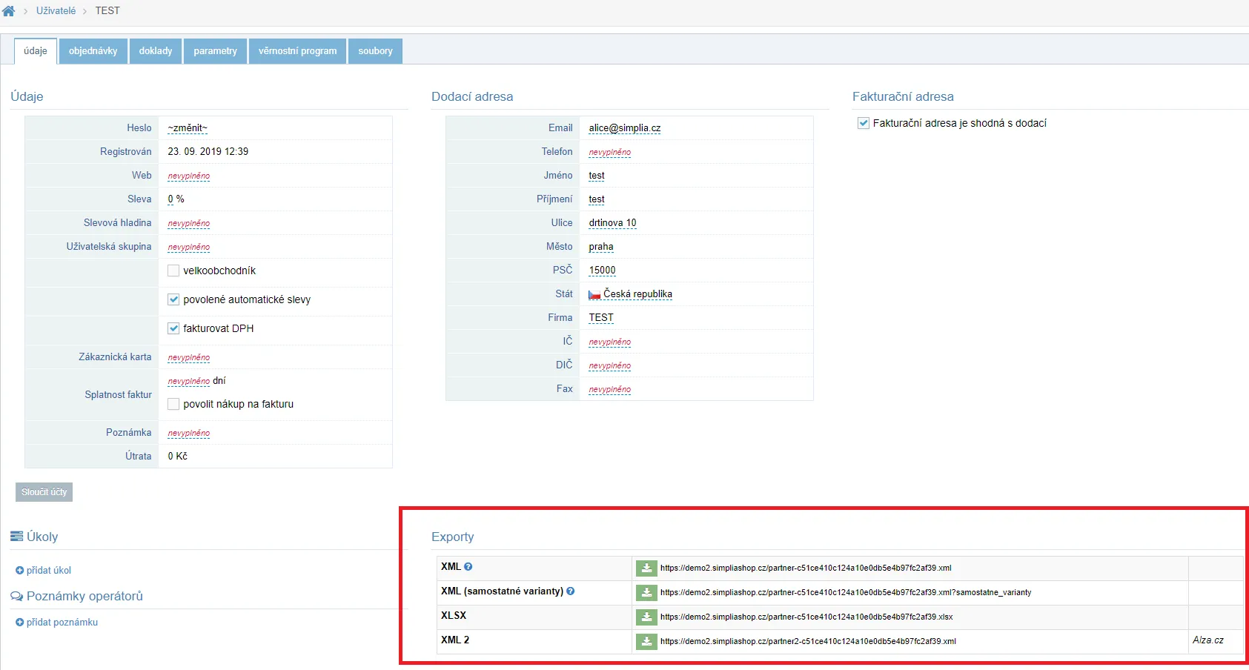
Task: Edit the Poznámka nevyplněno value
Action: [189, 433]
